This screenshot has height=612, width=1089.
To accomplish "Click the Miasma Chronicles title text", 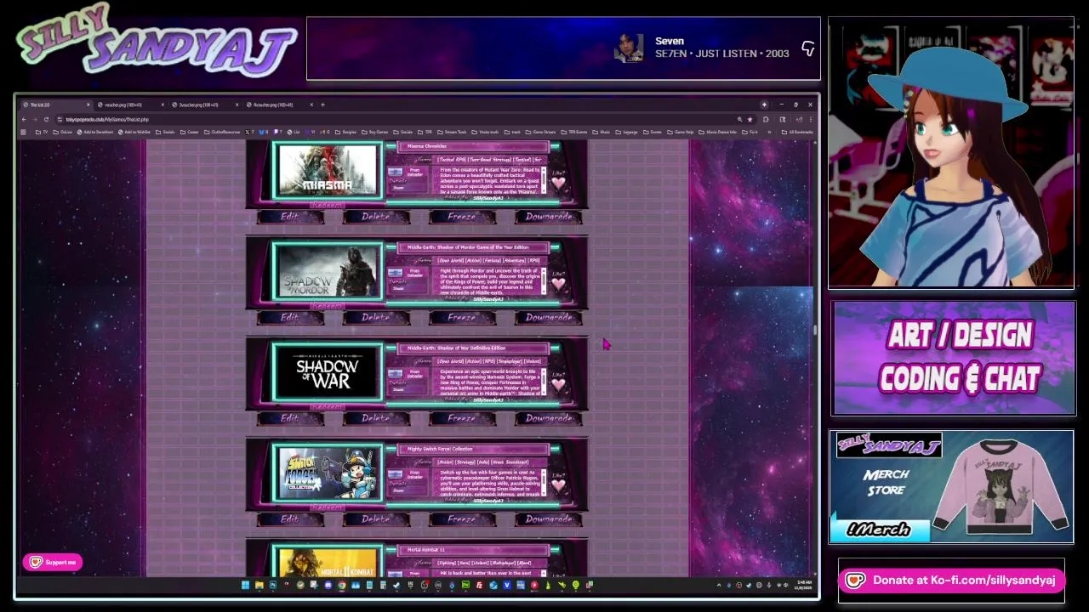I will [x=426, y=146].
